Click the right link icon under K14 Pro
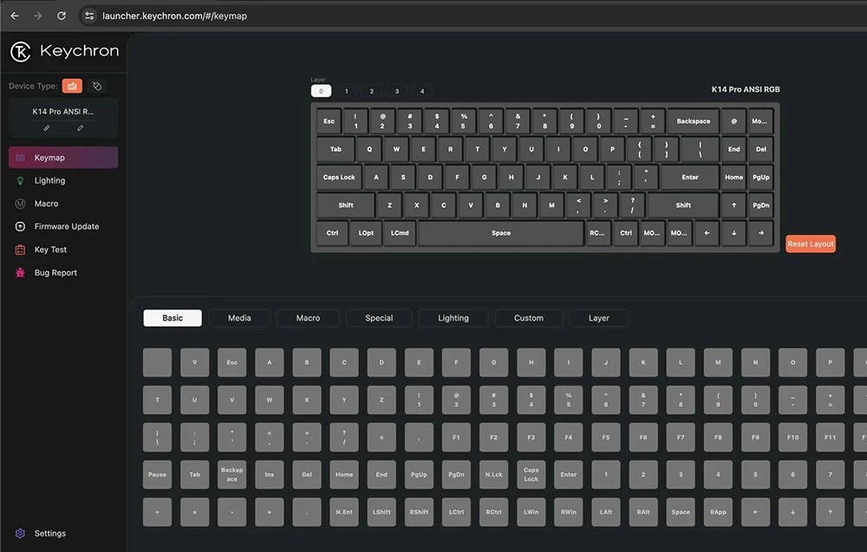Image resolution: width=867 pixels, height=552 pixels. click(80, 128)
